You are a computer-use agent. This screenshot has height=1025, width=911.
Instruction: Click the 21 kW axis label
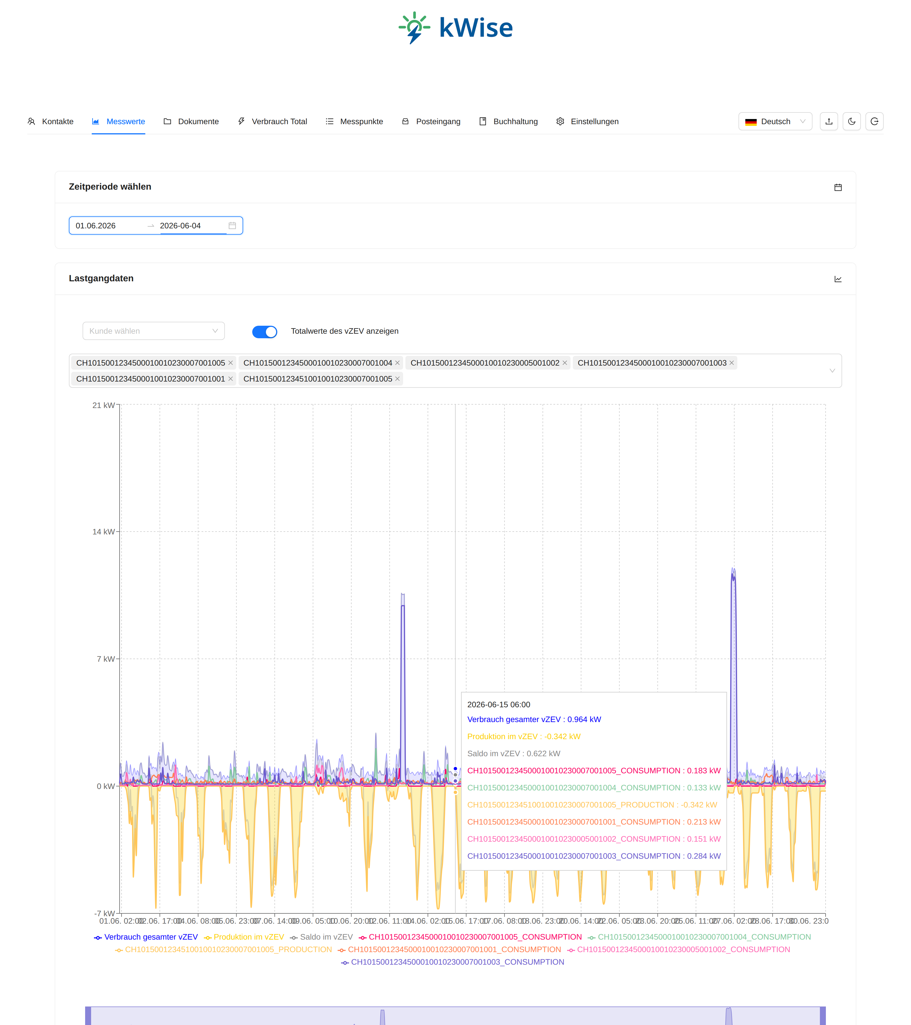103,405
